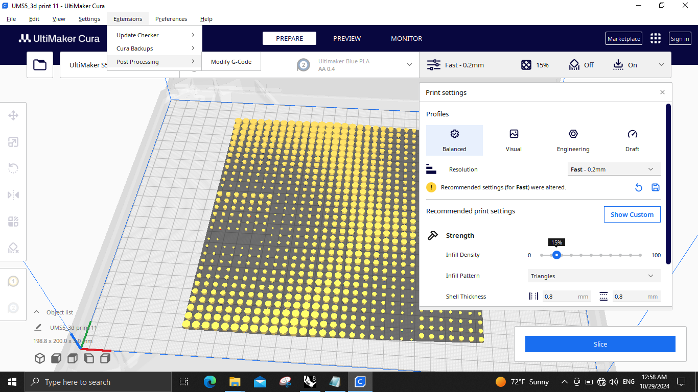
Task: Switch to top view cube icon
Action: coord(73,358)
